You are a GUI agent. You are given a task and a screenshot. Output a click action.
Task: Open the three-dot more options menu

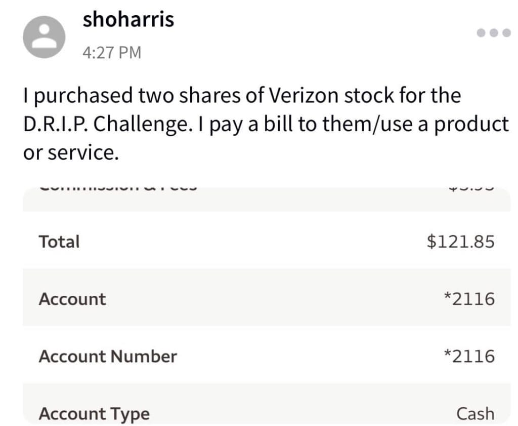tap(494, 33)
